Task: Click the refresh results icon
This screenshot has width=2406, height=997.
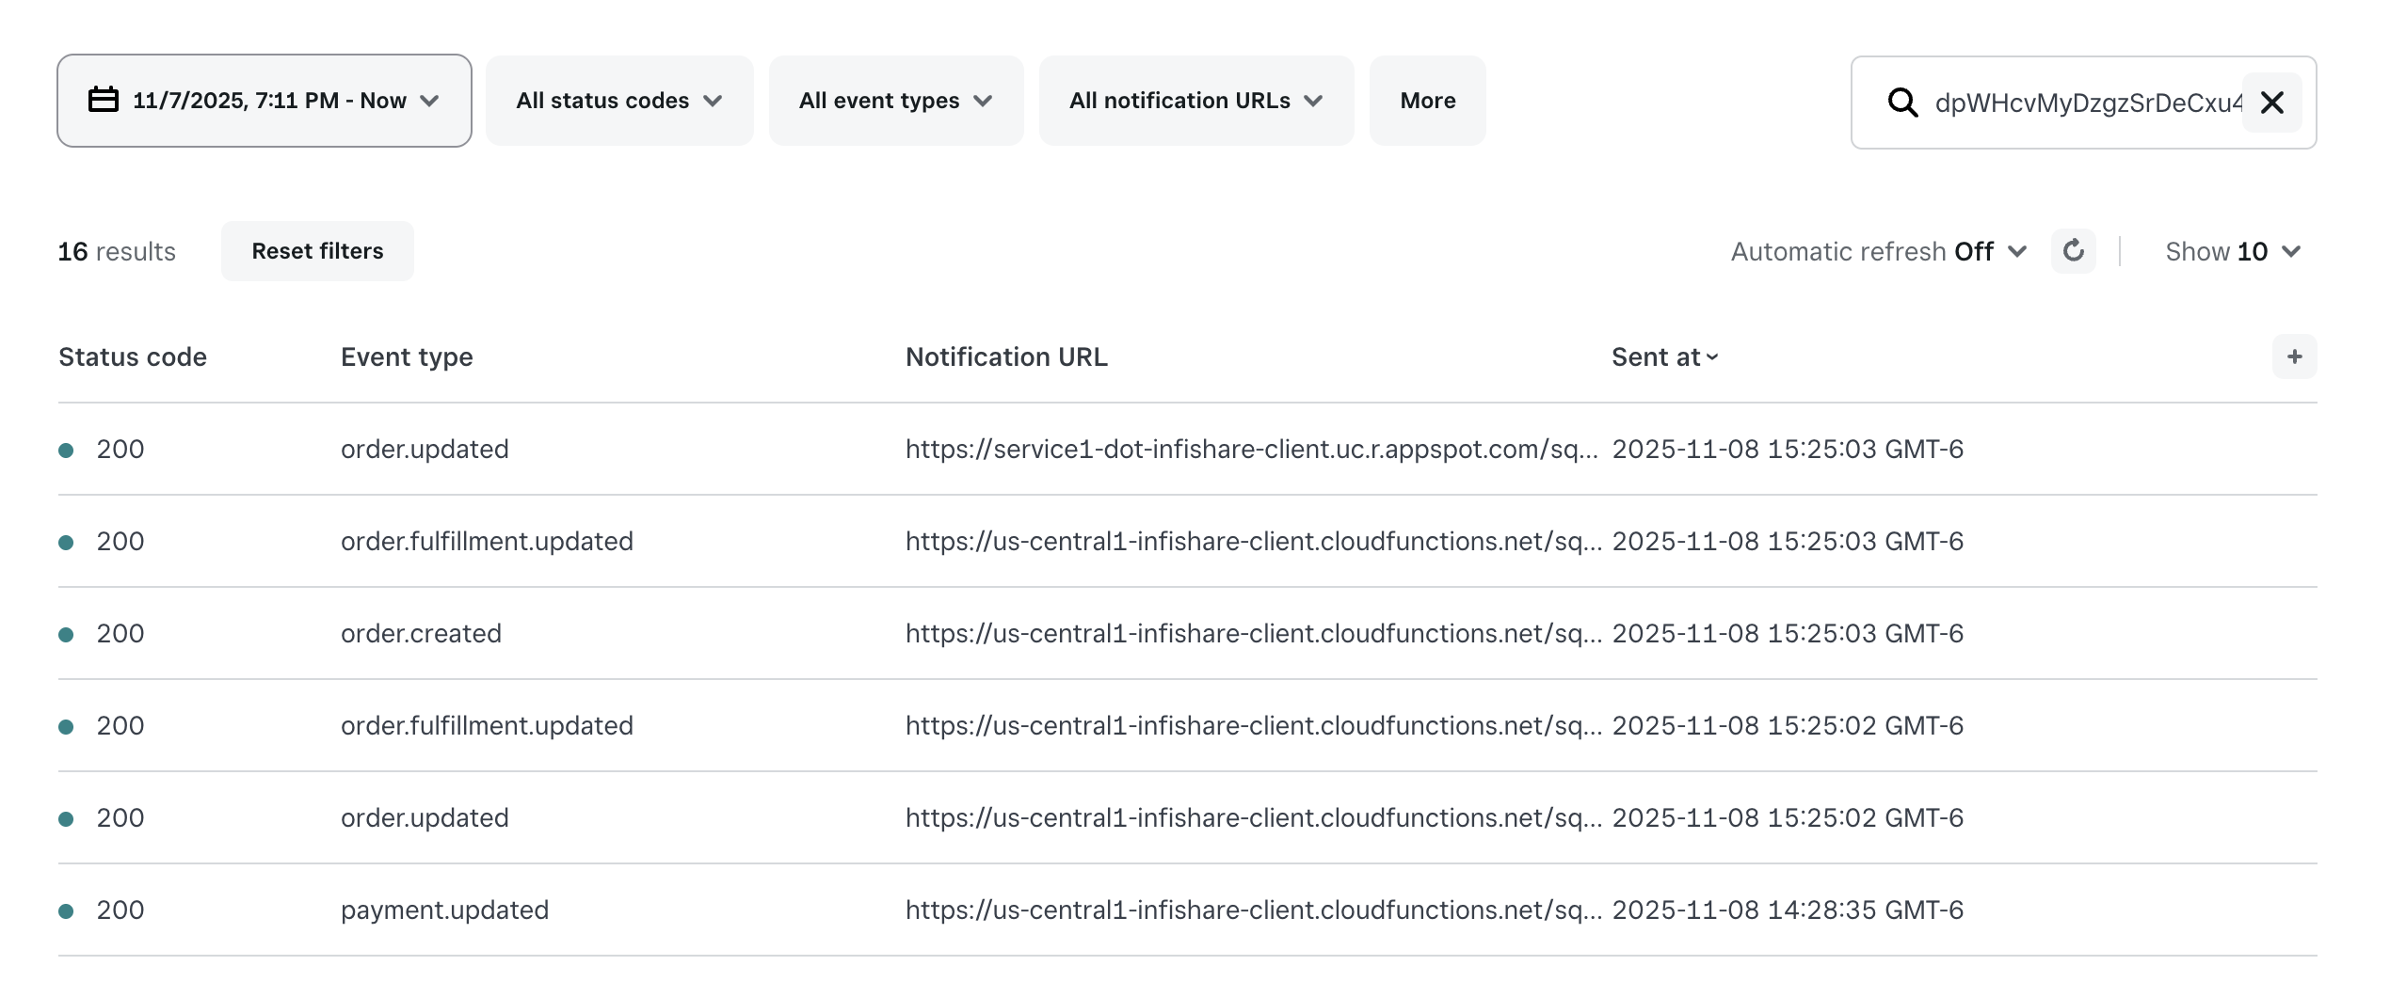Action: tap(2073, 251)
